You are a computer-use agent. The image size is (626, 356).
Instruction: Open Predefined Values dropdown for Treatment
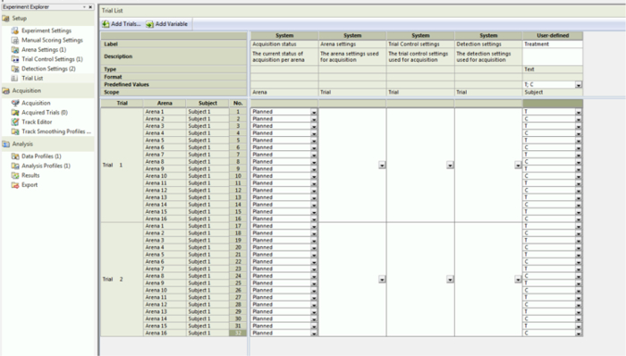point(579,85)
